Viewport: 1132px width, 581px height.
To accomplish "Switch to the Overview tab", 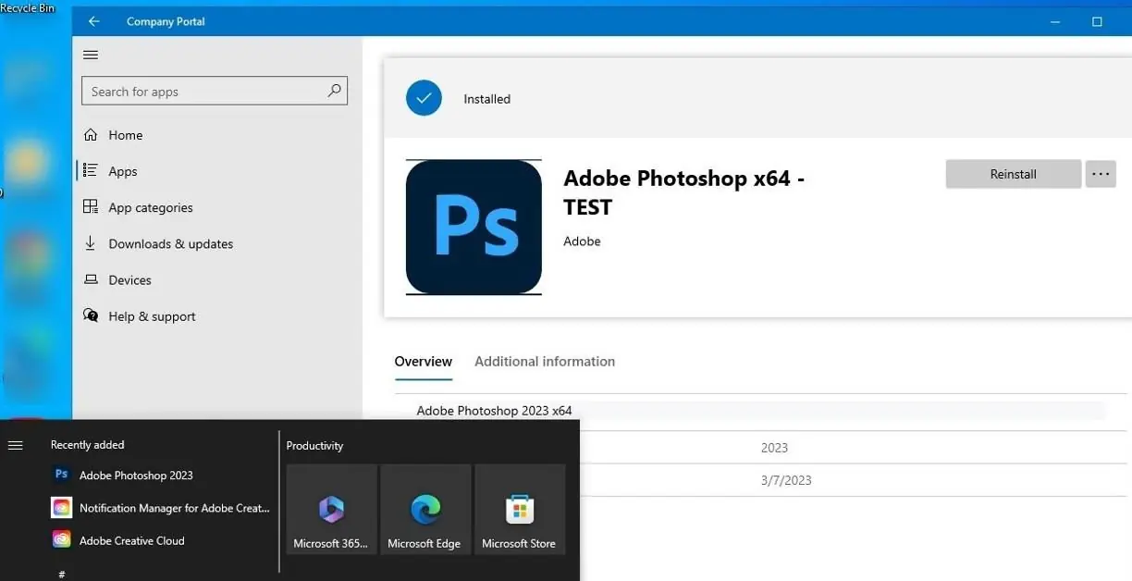I will click(424, 361).
